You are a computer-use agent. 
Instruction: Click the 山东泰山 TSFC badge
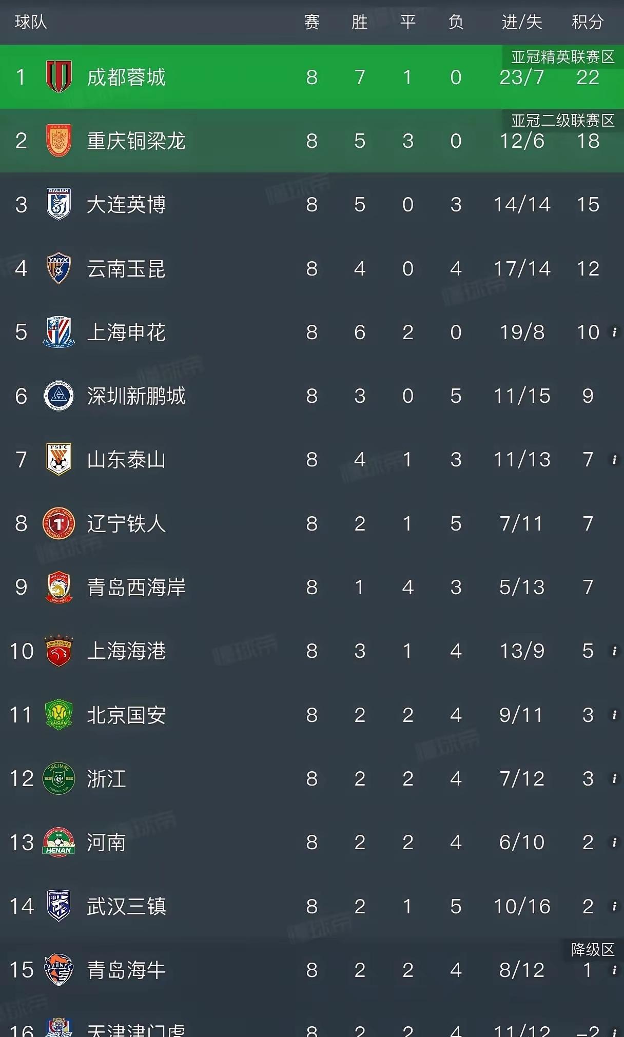59,459
